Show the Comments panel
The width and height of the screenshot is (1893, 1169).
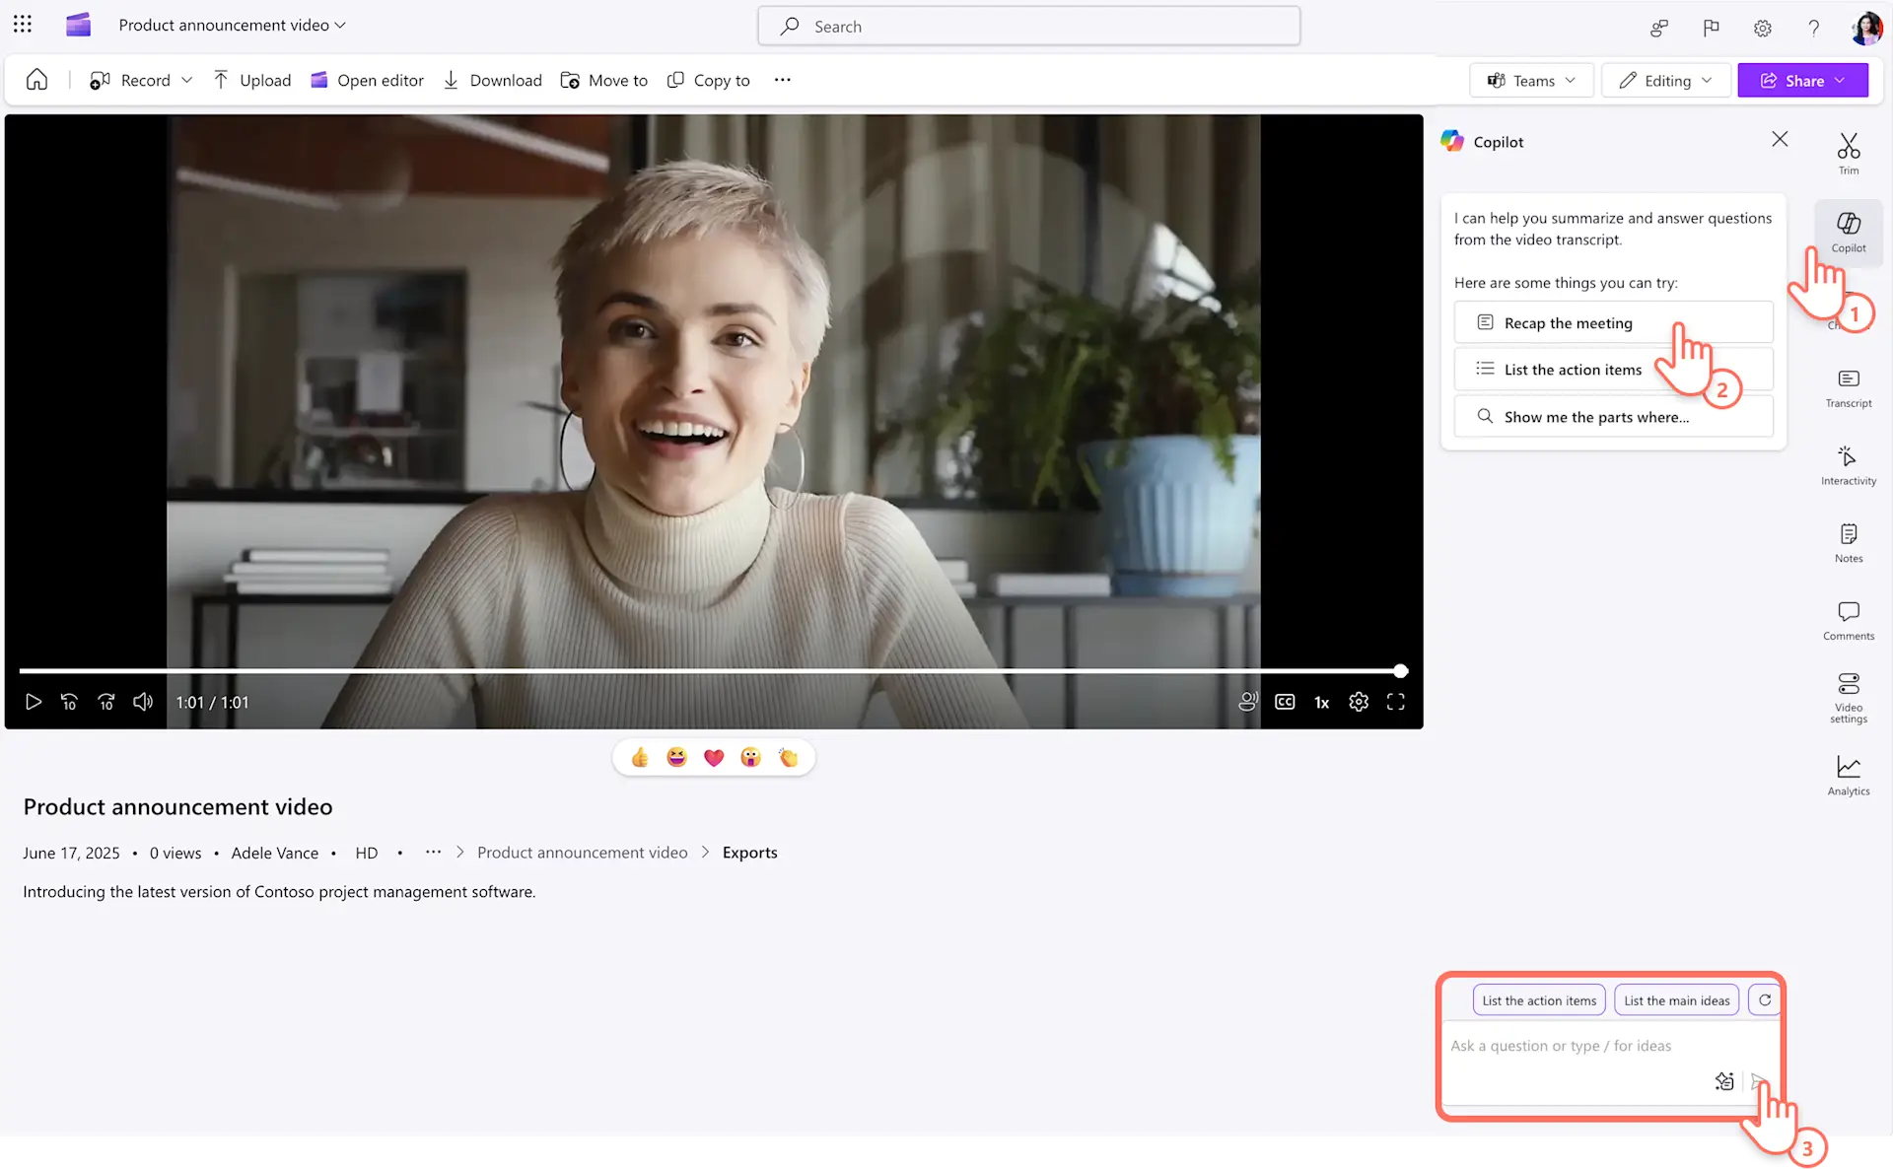coord(1848,619)
